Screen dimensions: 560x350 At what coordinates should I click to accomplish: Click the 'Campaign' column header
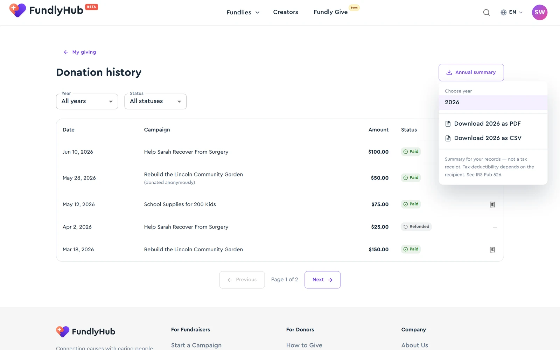[157, 130]
